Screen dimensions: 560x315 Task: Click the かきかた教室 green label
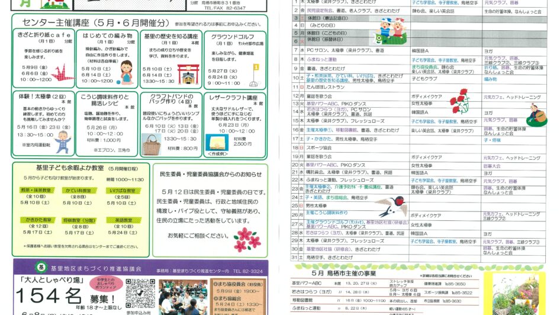click(x=38, y=220)
